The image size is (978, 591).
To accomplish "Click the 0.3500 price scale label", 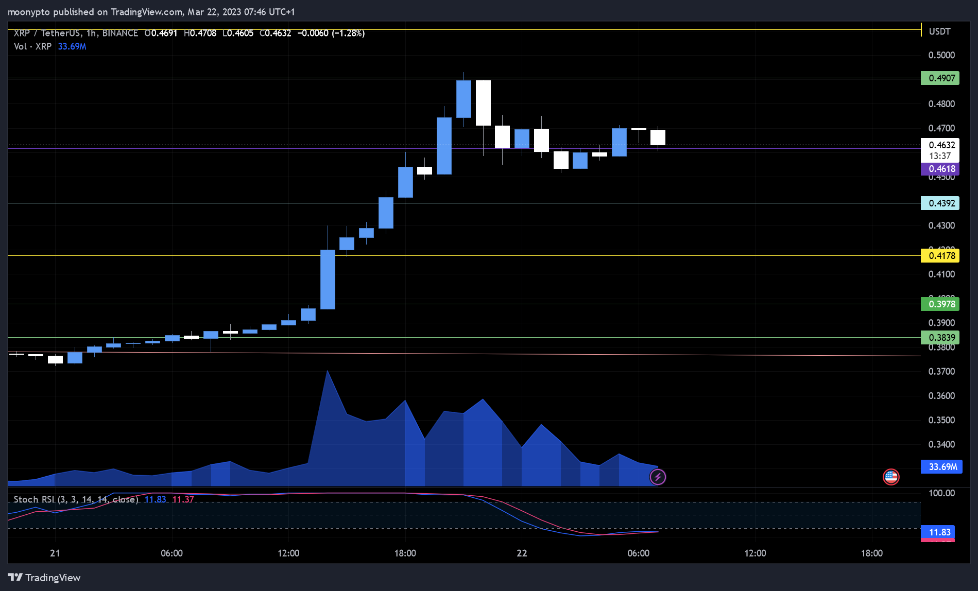I will 941,420.
